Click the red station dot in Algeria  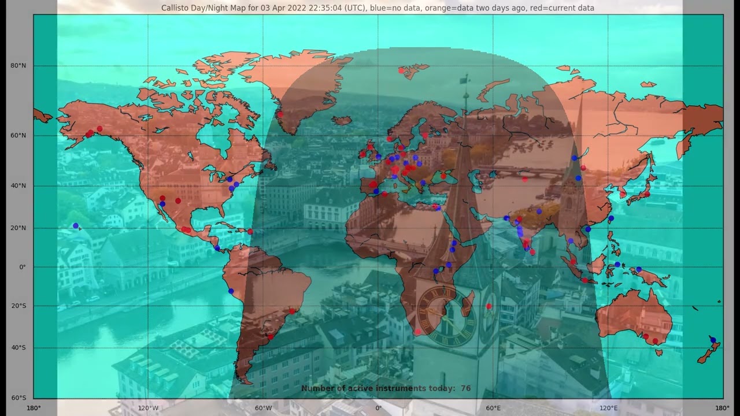[384, 194]
